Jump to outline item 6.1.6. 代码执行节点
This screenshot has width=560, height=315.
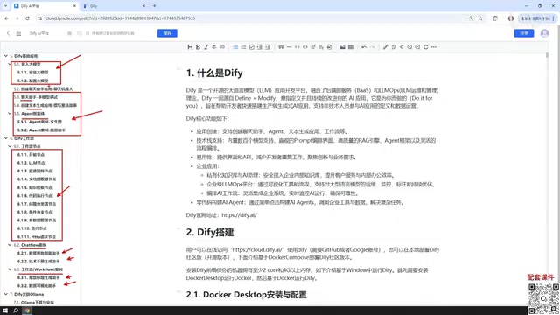click(x=35, y=196)
